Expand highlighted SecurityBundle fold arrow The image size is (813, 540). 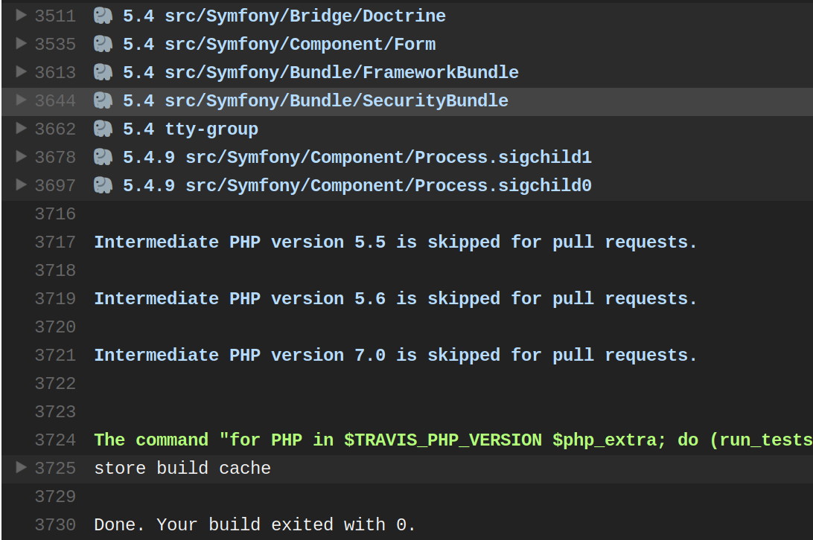click(x=22, y=100)
